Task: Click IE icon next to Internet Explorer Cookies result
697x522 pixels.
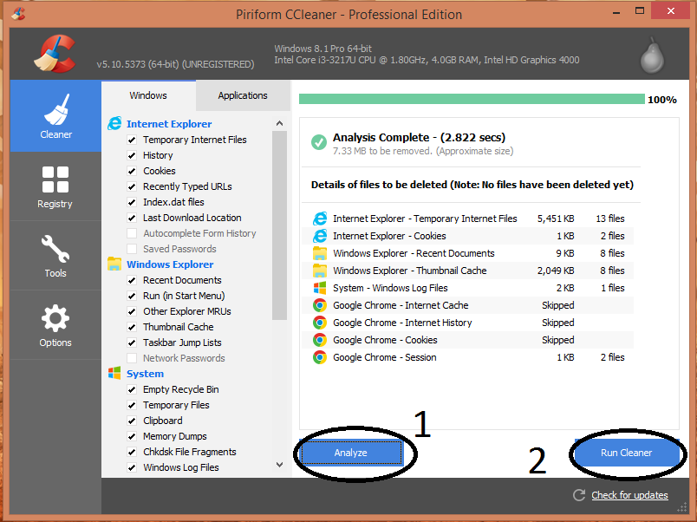Action: [320, 236]
